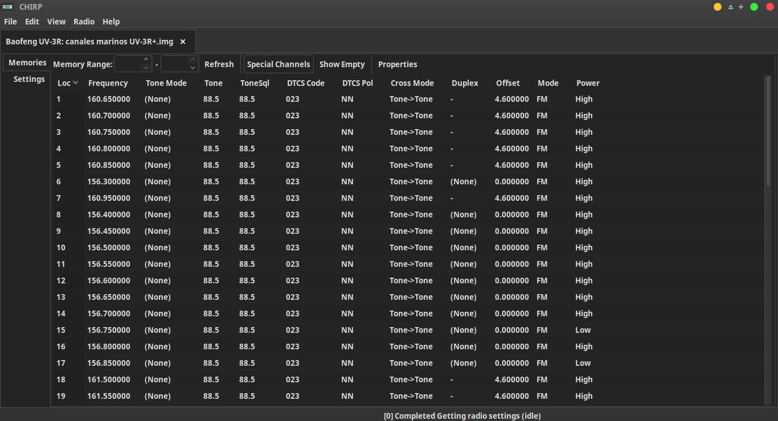
Task: Select the DTCS Pol NN cell in row 14
Action: [x=347, y=313]
